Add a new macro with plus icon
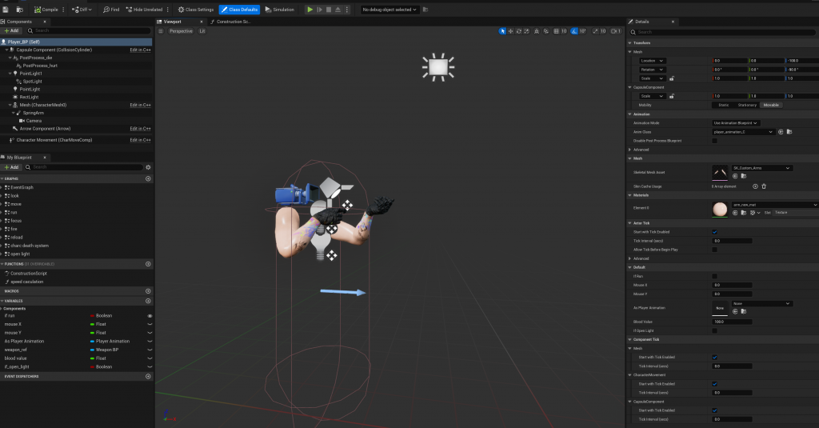The height and width of the screenshot is (428, 819). [148, 291]
